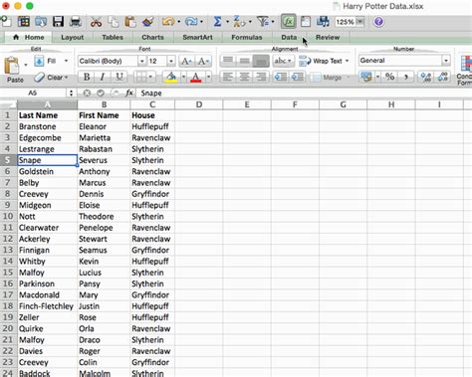472x377 pixels.
Task: Apply the red font color A
Action: click(196, 77)
